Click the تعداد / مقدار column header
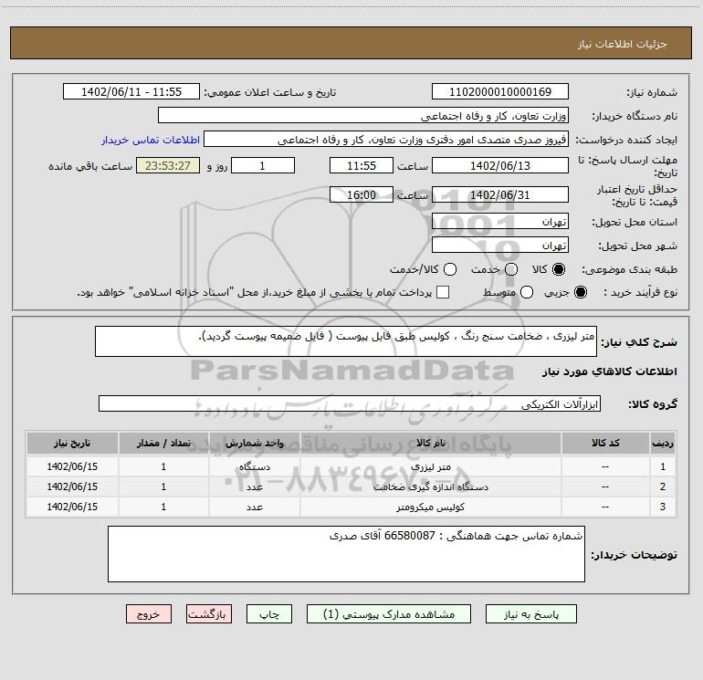This screenshot has height=680, width=703. (163, 444)
